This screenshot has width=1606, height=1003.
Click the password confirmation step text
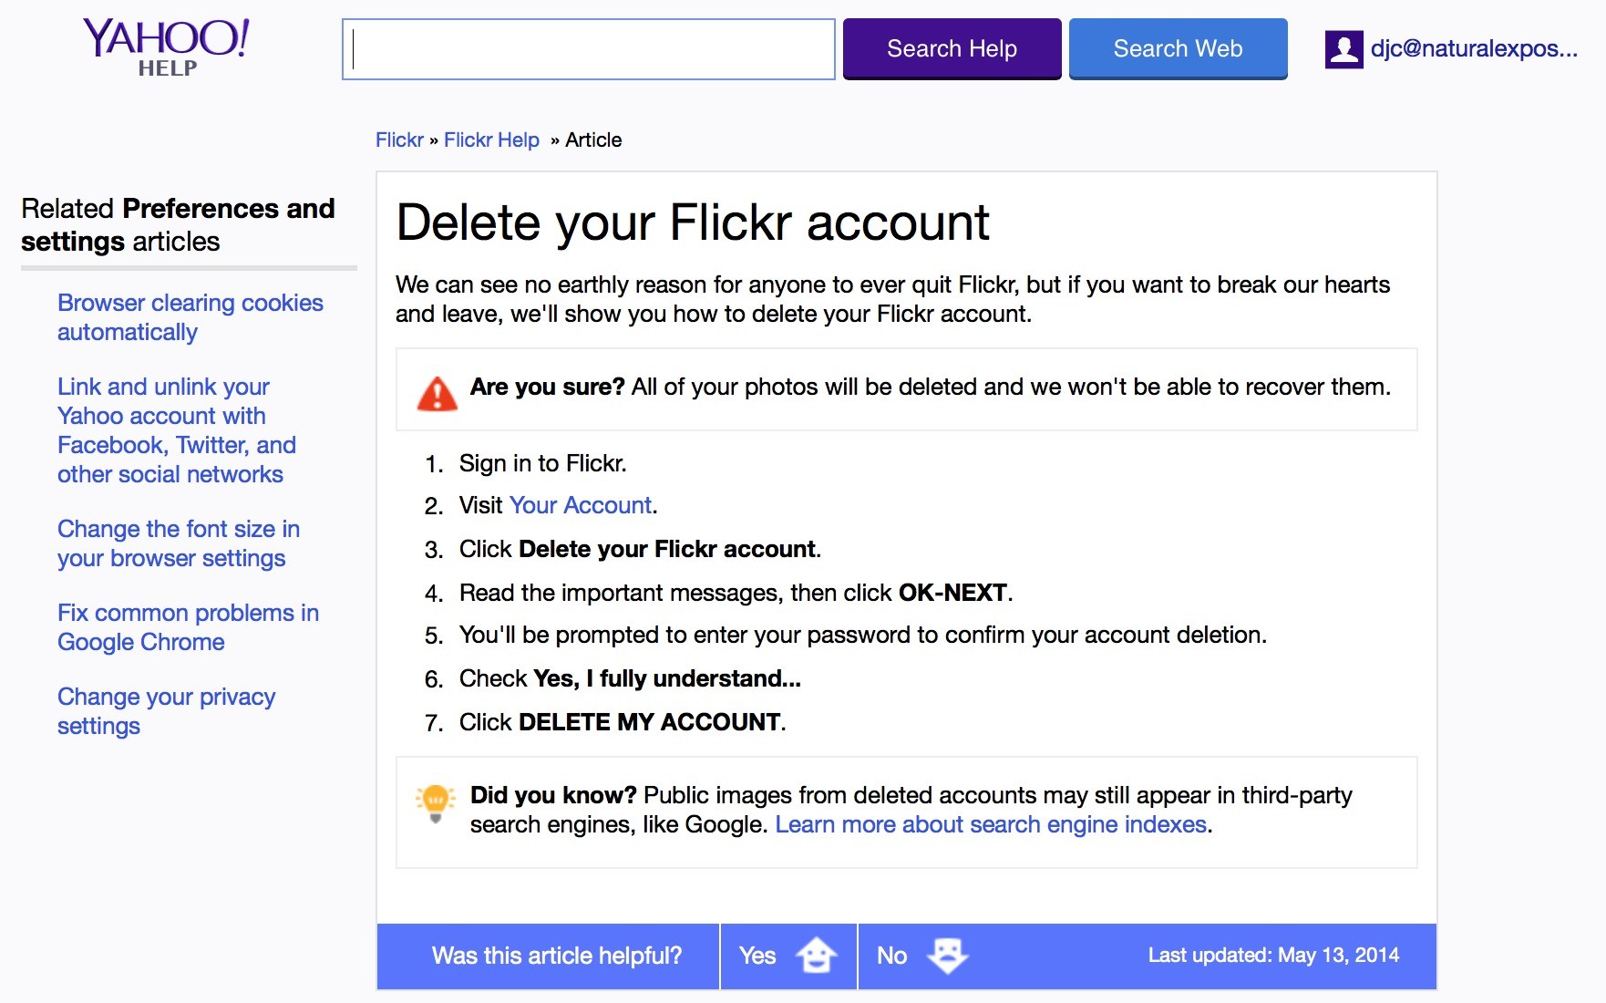[862, 635]
